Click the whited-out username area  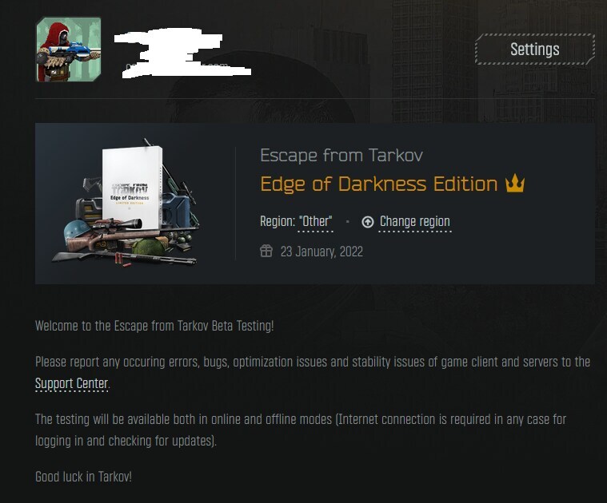tap(182, 53)
